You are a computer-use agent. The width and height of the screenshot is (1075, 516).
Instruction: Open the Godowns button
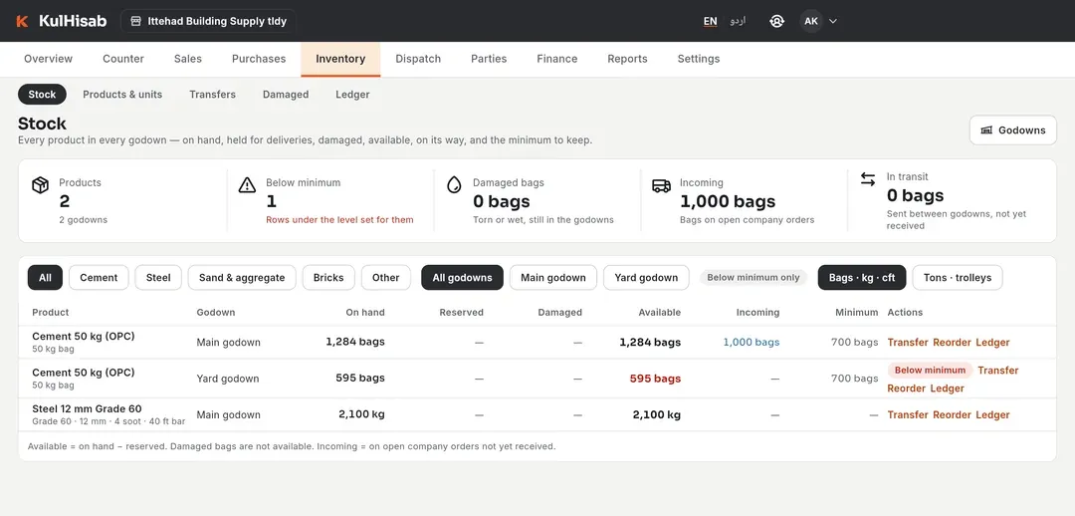pos(1012,129)
